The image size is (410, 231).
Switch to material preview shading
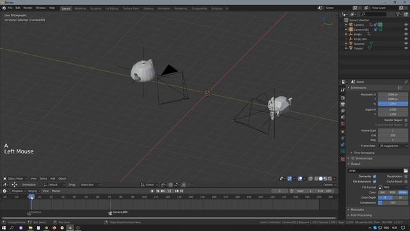tap(325, 178)
